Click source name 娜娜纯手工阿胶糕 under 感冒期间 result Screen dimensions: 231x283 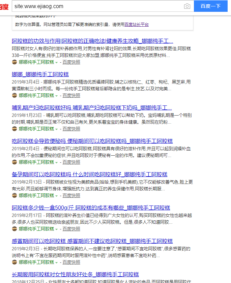click(36, 262)
